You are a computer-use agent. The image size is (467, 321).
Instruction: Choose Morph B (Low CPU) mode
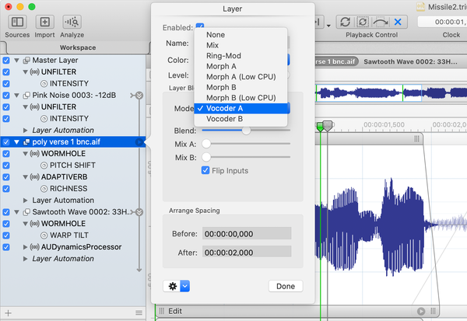click(240, 97)
